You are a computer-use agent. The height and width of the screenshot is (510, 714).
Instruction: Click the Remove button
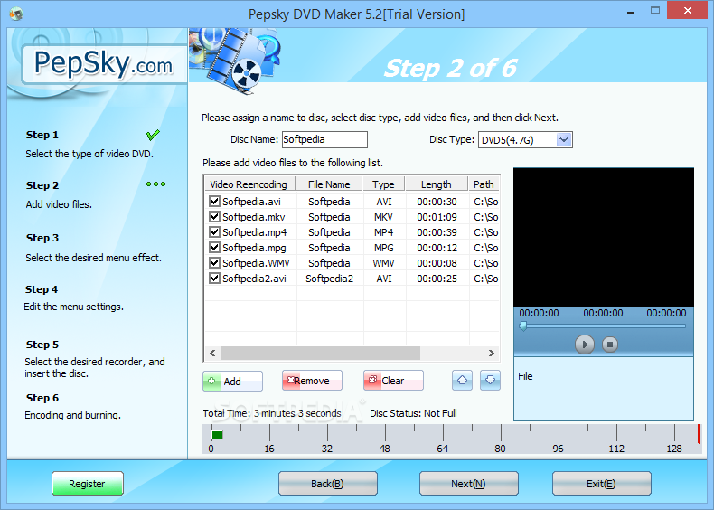[x=312, y=381]
